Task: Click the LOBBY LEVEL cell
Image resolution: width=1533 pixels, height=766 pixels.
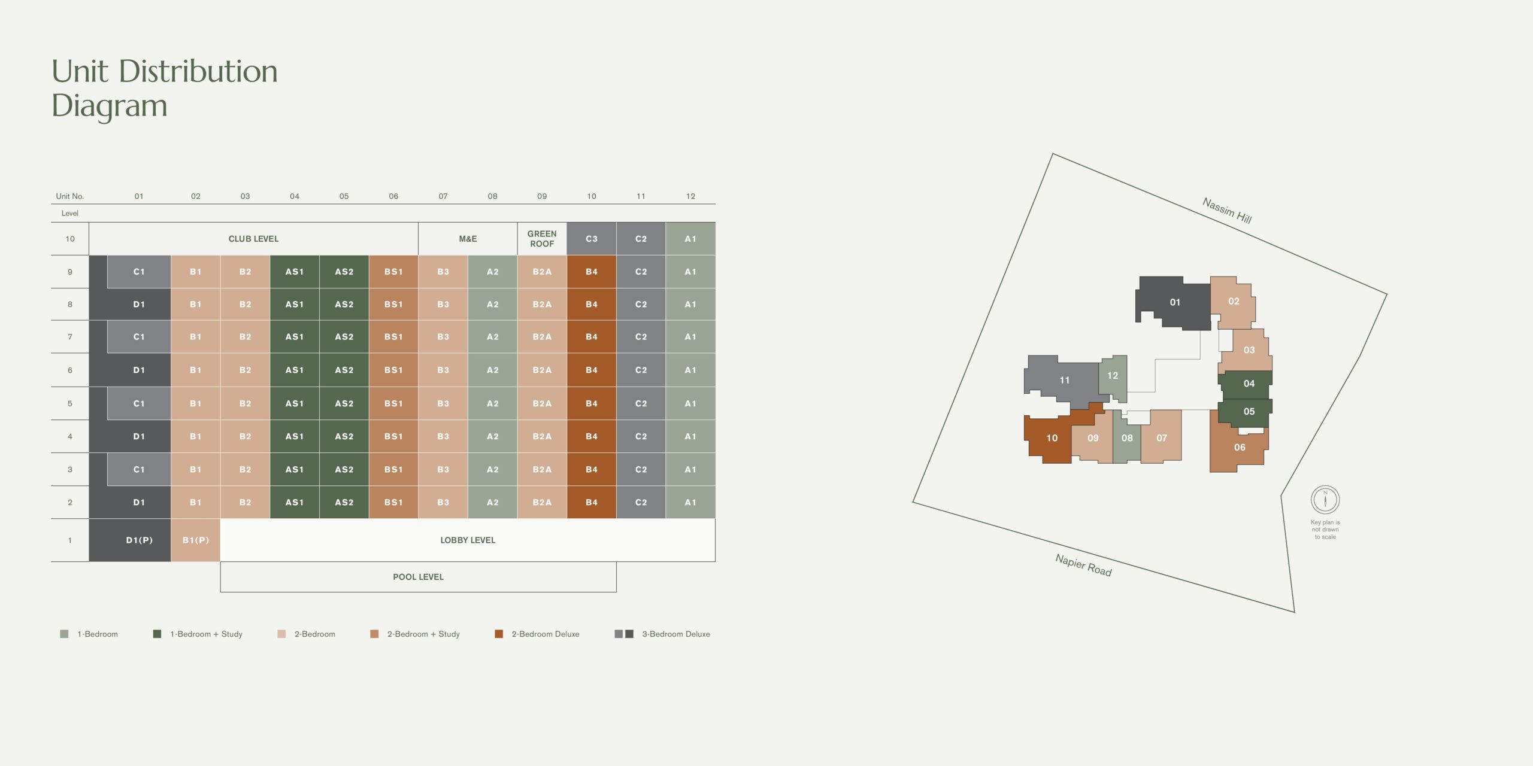Action: tap(468, 540)
